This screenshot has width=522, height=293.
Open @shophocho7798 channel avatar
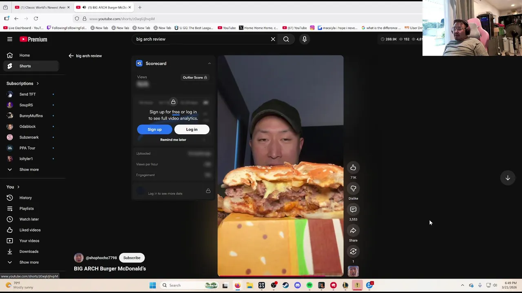click(79, 258)
